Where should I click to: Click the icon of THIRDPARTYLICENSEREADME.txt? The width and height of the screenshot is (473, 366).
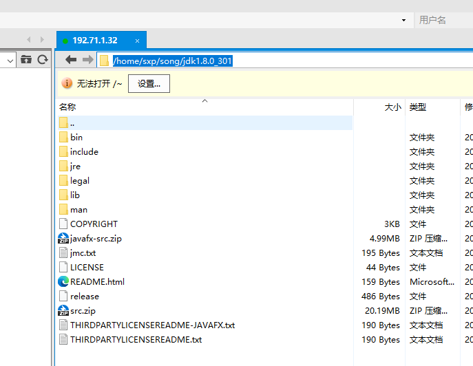pos(63,339)
